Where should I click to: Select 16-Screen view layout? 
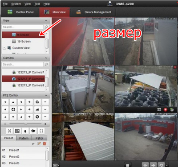tap(23, 41)
